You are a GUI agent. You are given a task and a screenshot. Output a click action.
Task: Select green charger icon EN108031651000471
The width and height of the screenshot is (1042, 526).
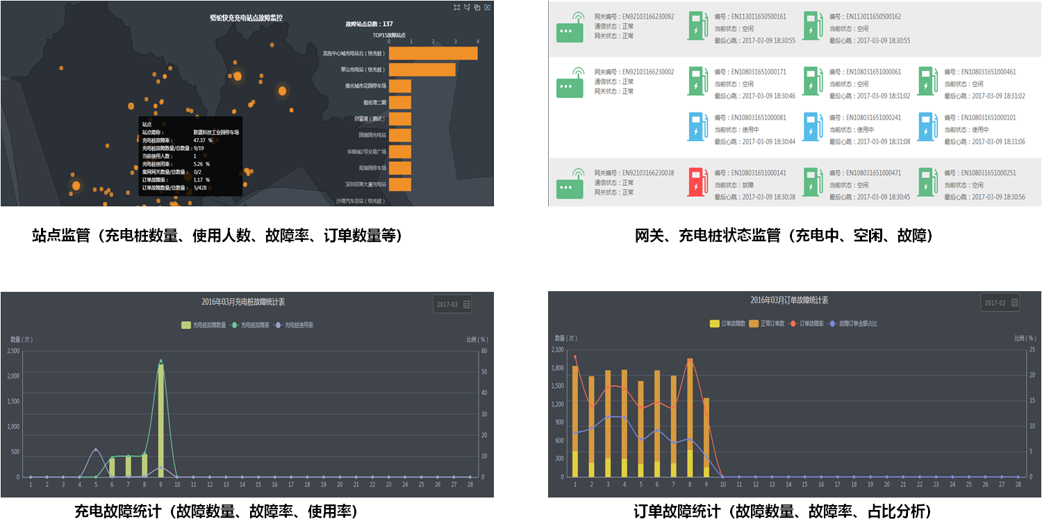tap(811, 183)
